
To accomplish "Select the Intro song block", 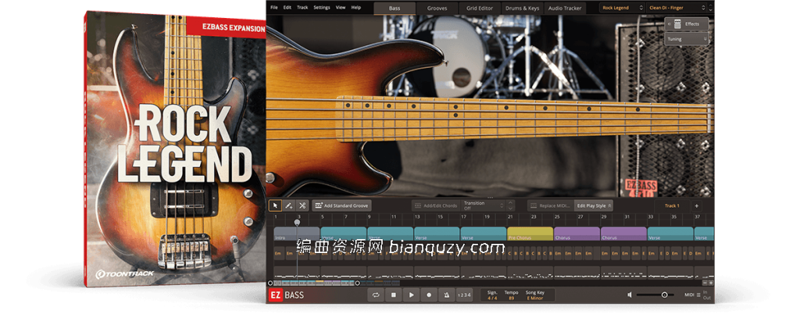I will [x=296, y=234].
